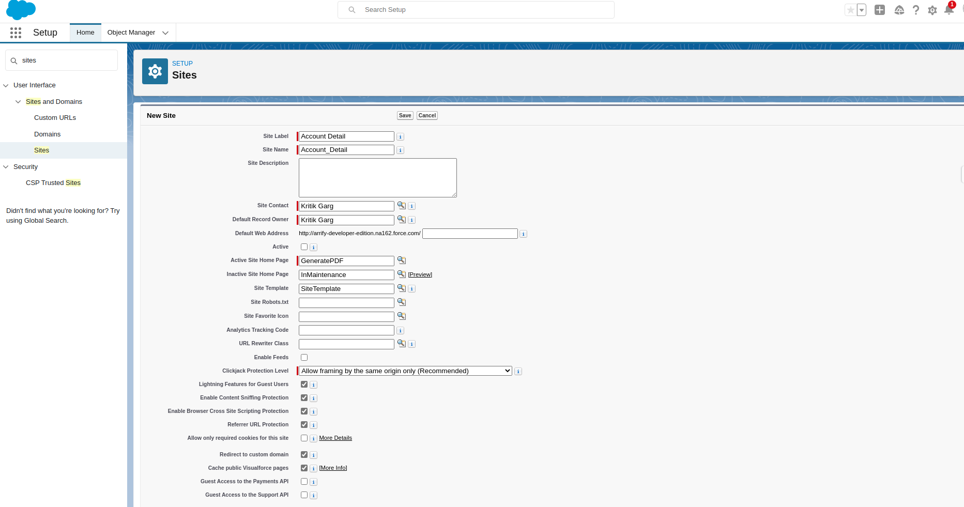
Task: Open lookup icon for Site Robots.txt
Action: coord(402,302)
